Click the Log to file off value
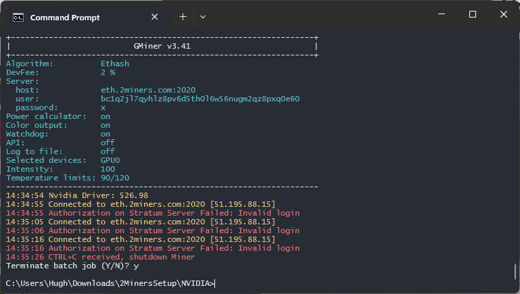Viewport: 520px width, 294px height. 108,151
